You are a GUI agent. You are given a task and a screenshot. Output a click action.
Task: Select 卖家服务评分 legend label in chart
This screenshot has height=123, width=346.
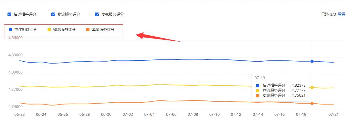(x=103, y=30)
